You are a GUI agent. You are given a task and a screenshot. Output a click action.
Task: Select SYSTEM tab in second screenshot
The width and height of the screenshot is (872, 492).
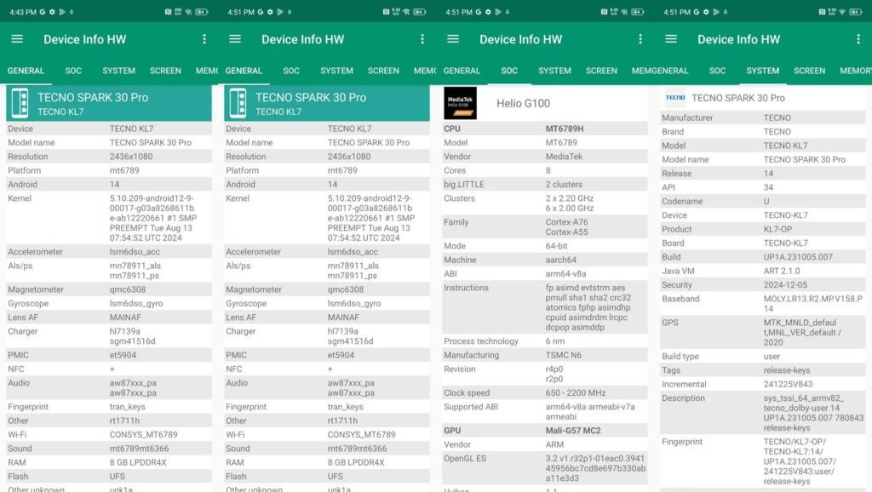coord(336,71)
